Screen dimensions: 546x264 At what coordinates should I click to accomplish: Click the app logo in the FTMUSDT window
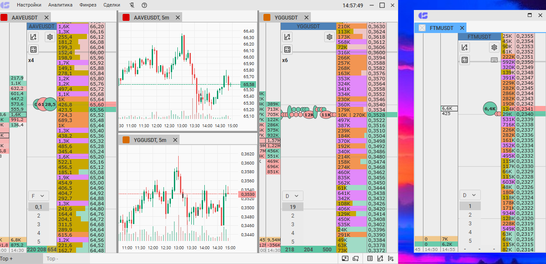point(423,15)
